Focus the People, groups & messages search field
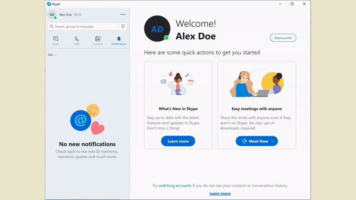356x200 pixels. tap(83, 27)
